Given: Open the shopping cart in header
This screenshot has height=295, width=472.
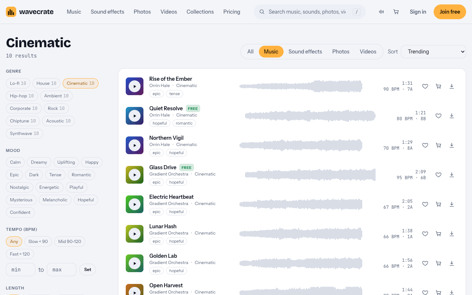Looking at the screenshot, I should click(396, 12).
